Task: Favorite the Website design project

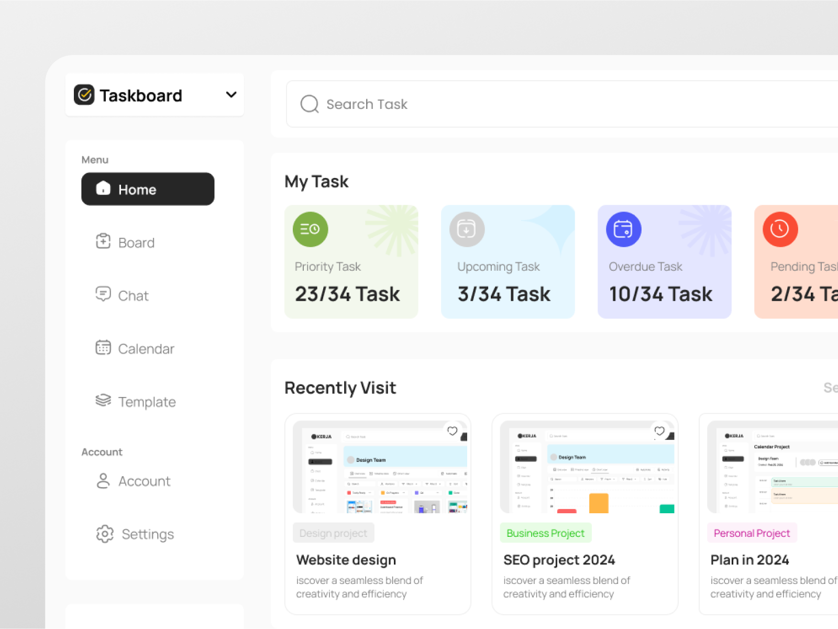Action: coord(452,431)
